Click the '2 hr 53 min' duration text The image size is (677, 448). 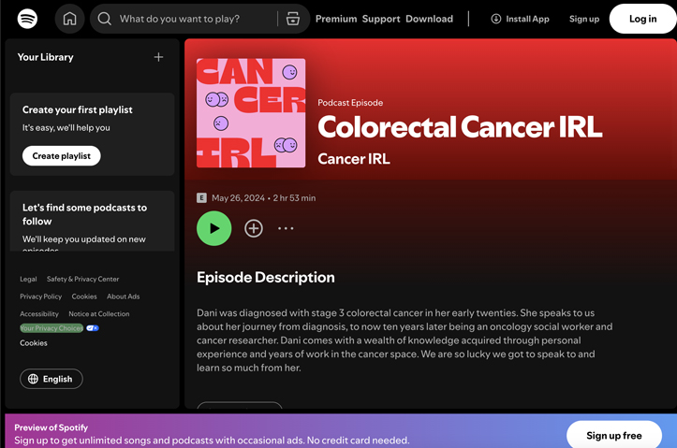(294, 198)
